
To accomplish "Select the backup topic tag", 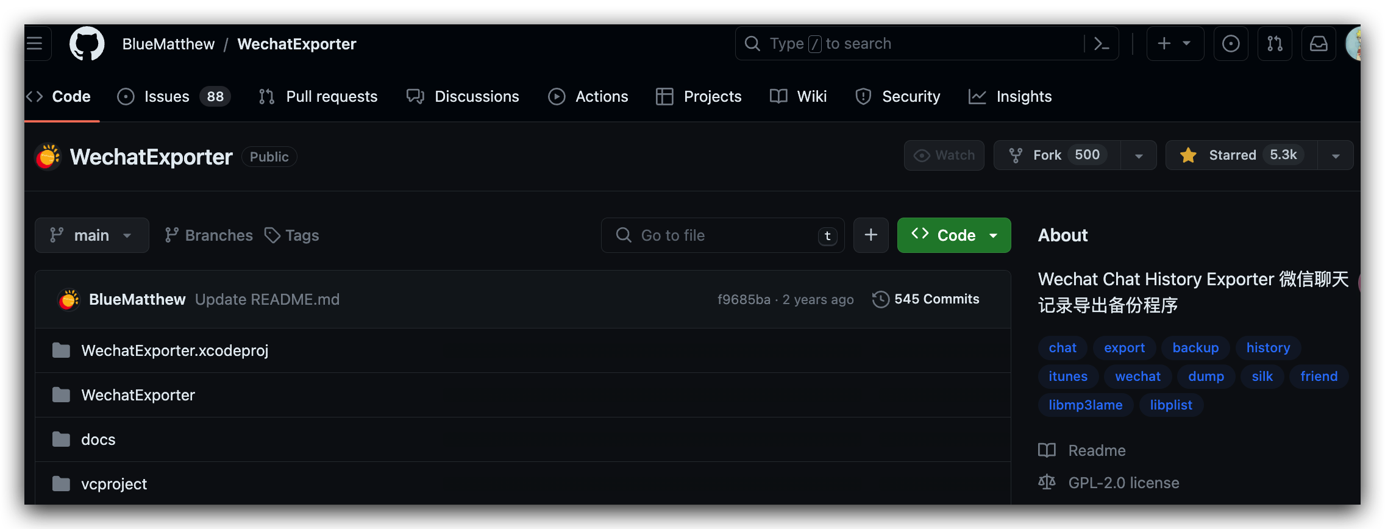I will point(1195,347).
